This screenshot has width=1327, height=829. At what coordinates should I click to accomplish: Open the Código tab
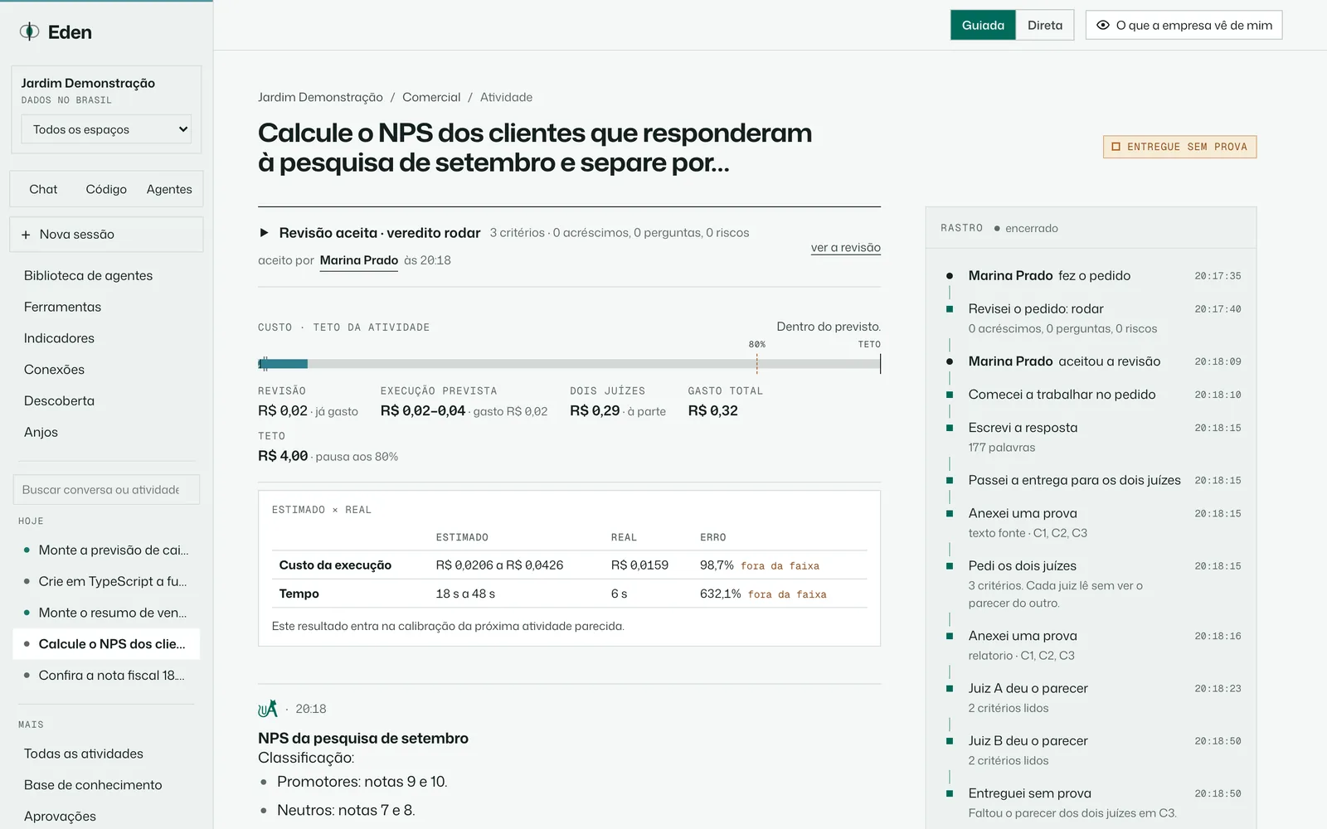106,189
